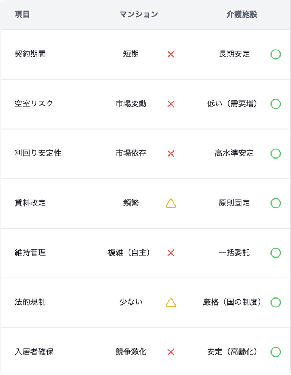Click the green circle beside 厳格（国の制度）
This screenshot has height=375, width=291.
coord(275,302)
